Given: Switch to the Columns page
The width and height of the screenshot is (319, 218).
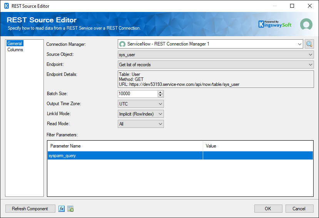Looking at the screenshot, I should pyautogui.click(x=15, y=50).
